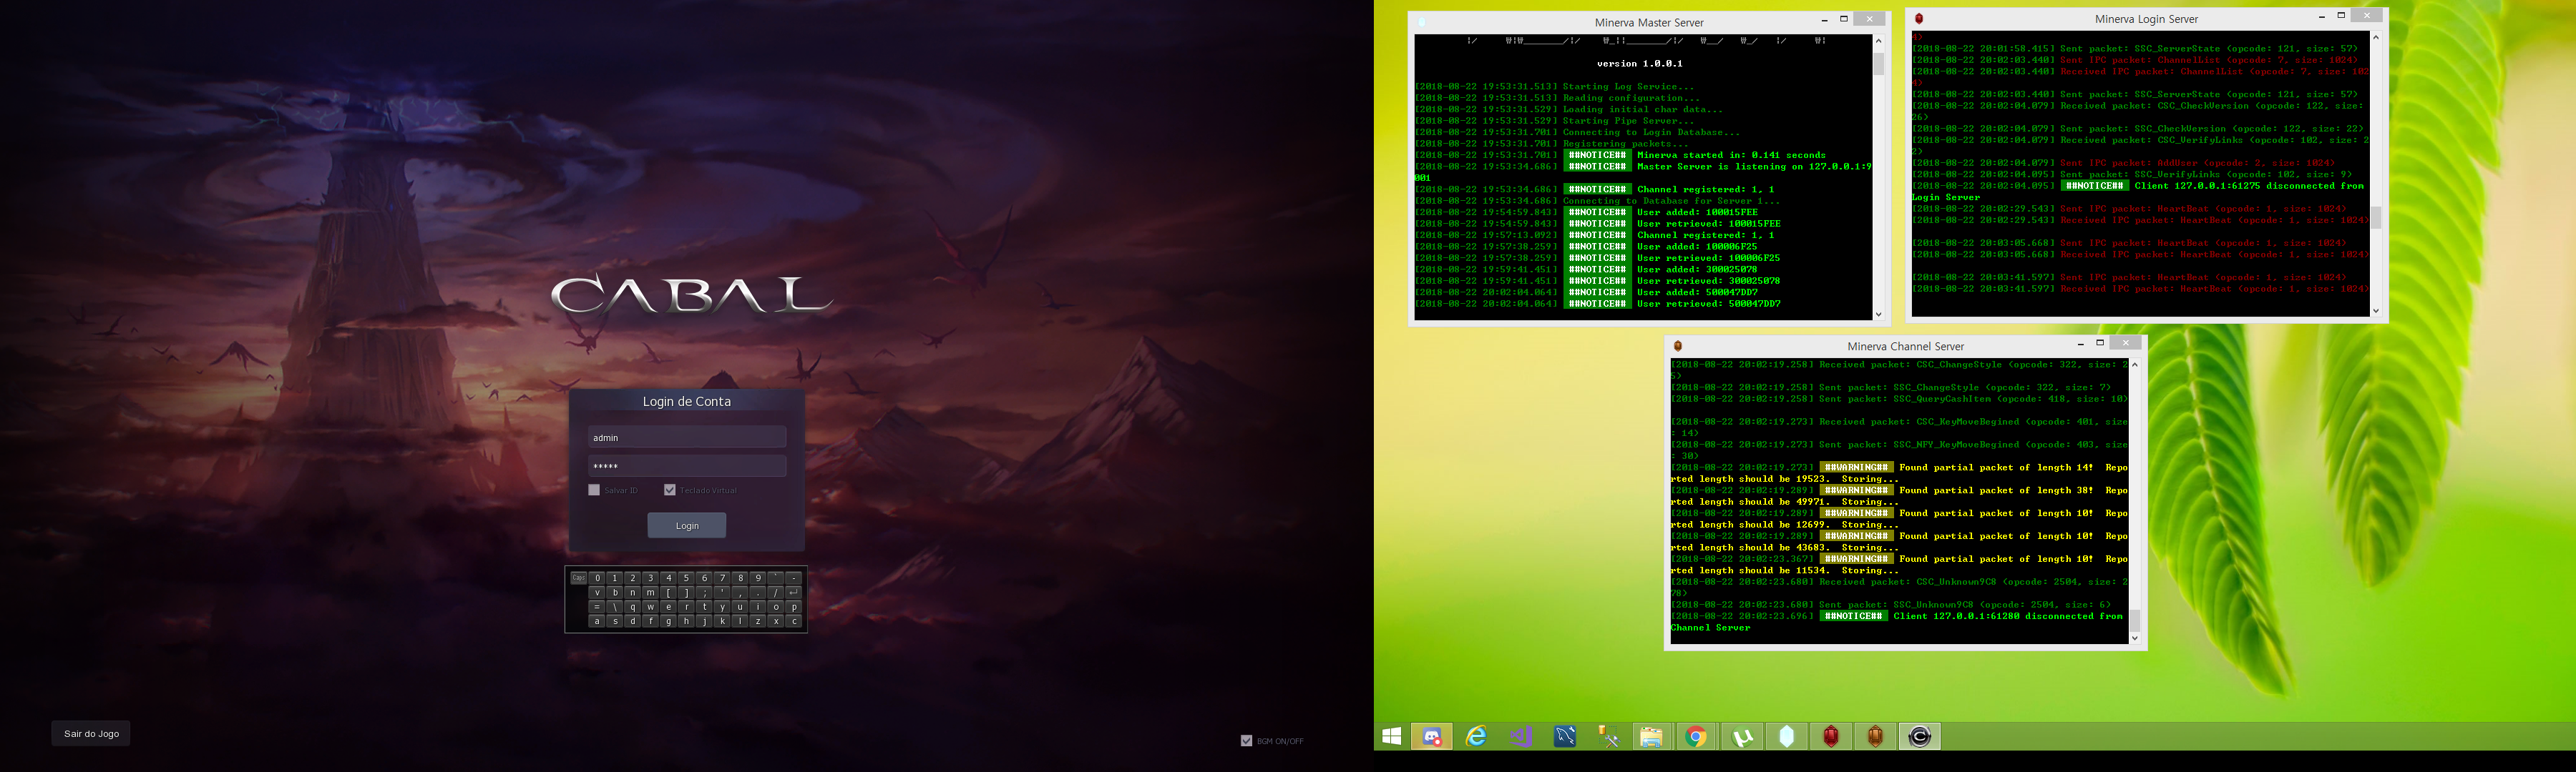Switch to the red crystal Login Server taskbar icon

click(x=1831, y=737)
